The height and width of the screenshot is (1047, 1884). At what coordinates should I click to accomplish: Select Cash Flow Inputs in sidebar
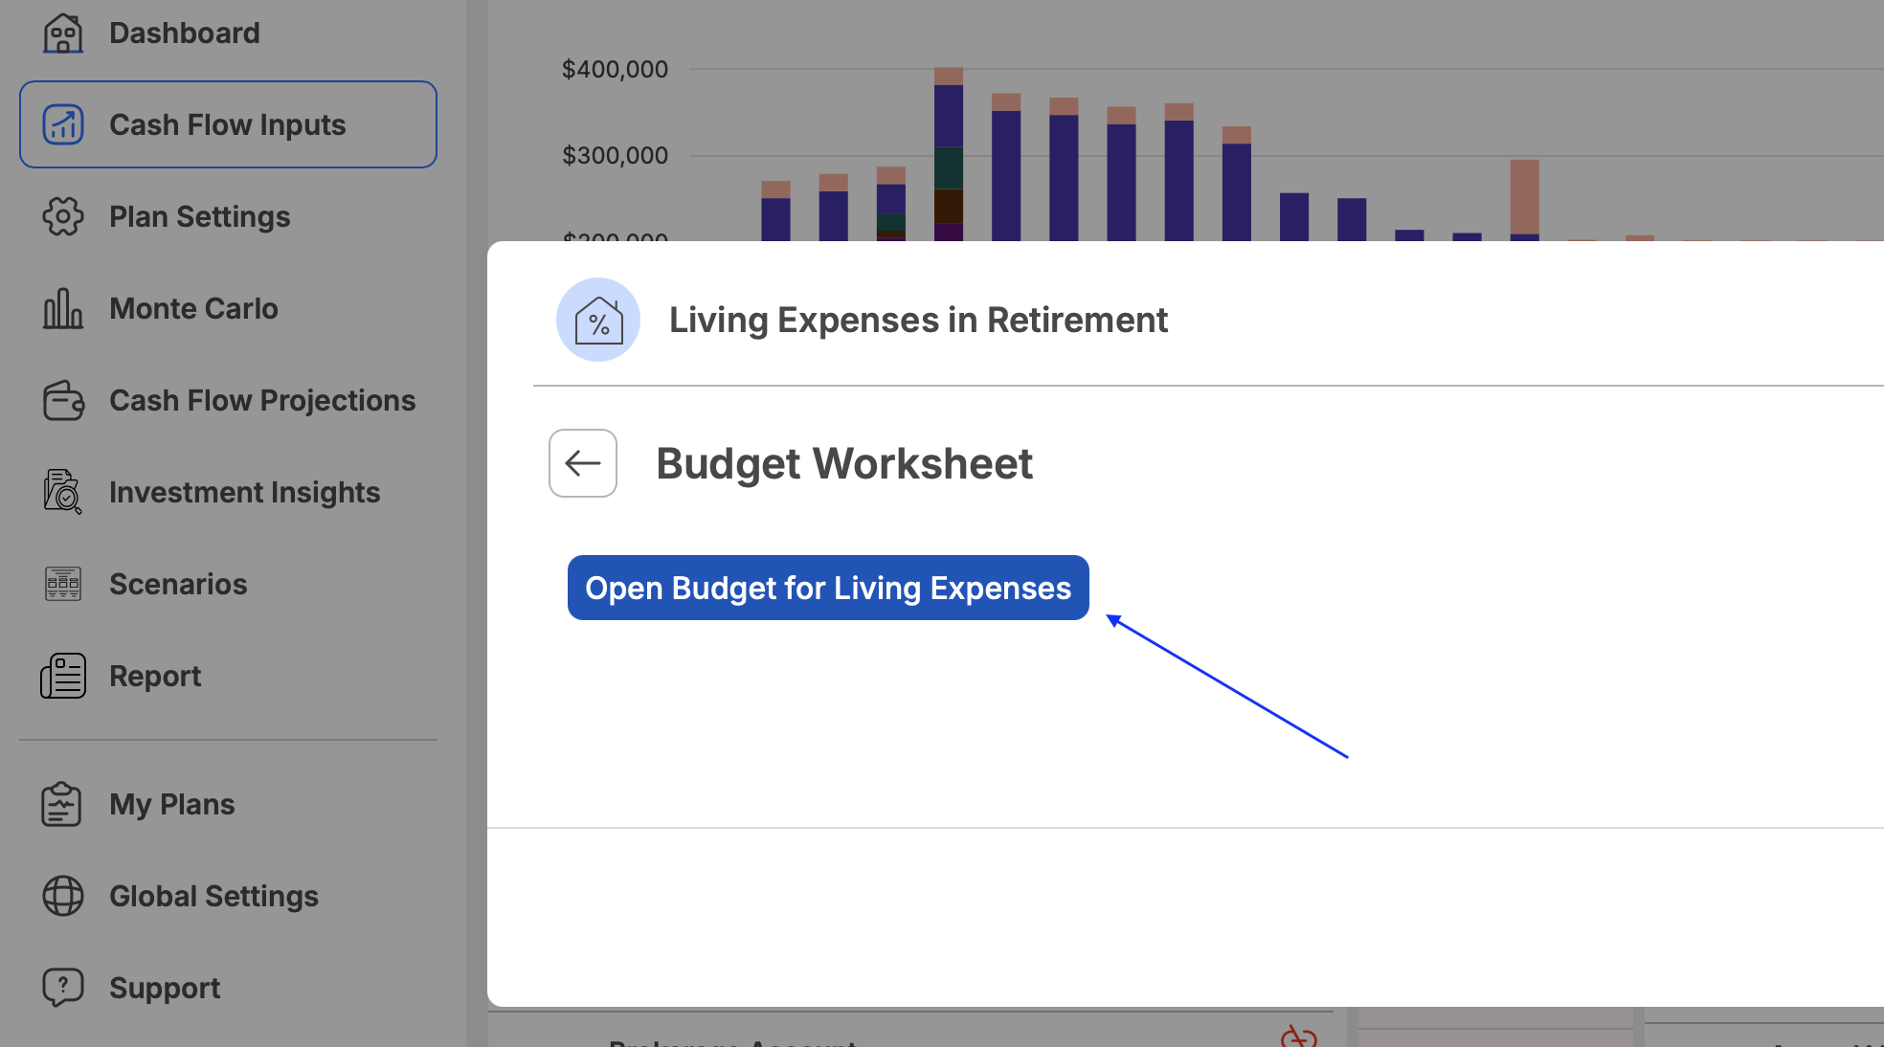(x=228, y=124)
